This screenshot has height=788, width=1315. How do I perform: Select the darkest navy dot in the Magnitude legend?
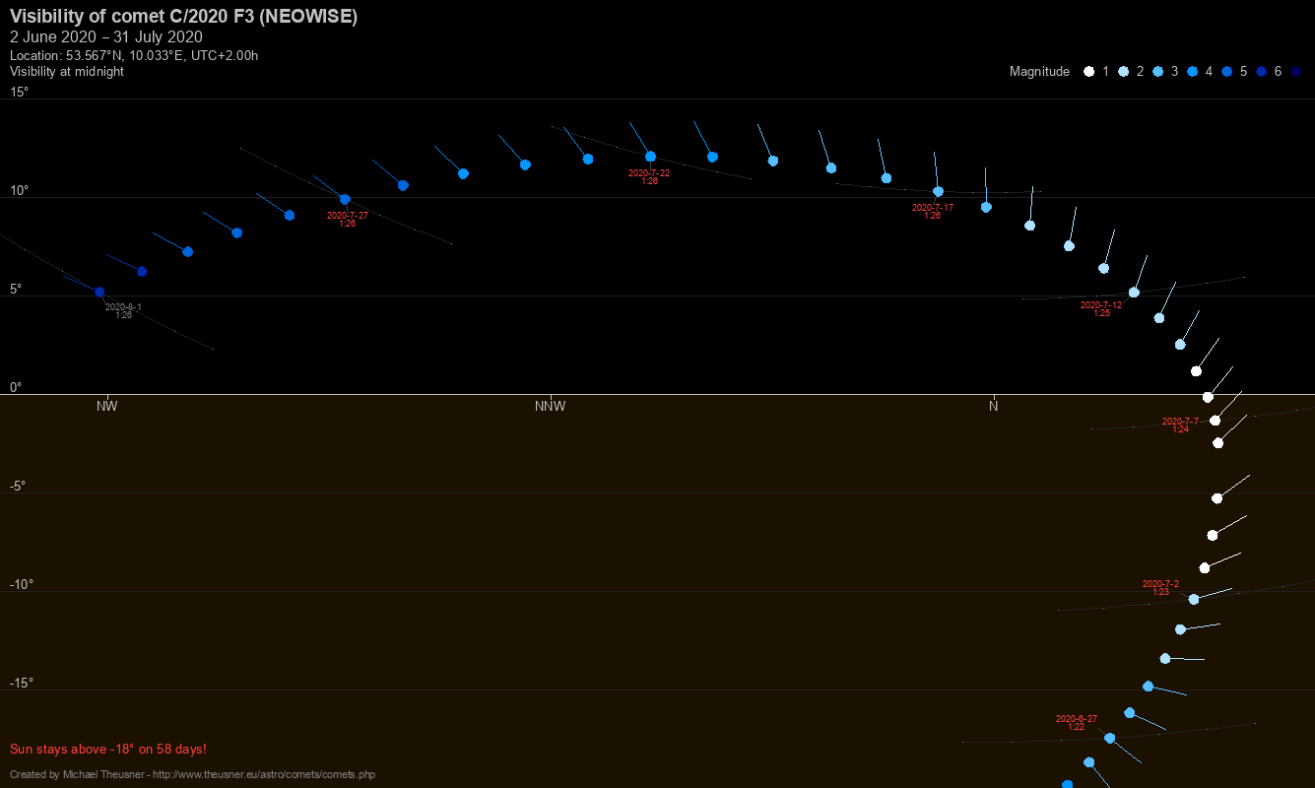coord(1296,72)
